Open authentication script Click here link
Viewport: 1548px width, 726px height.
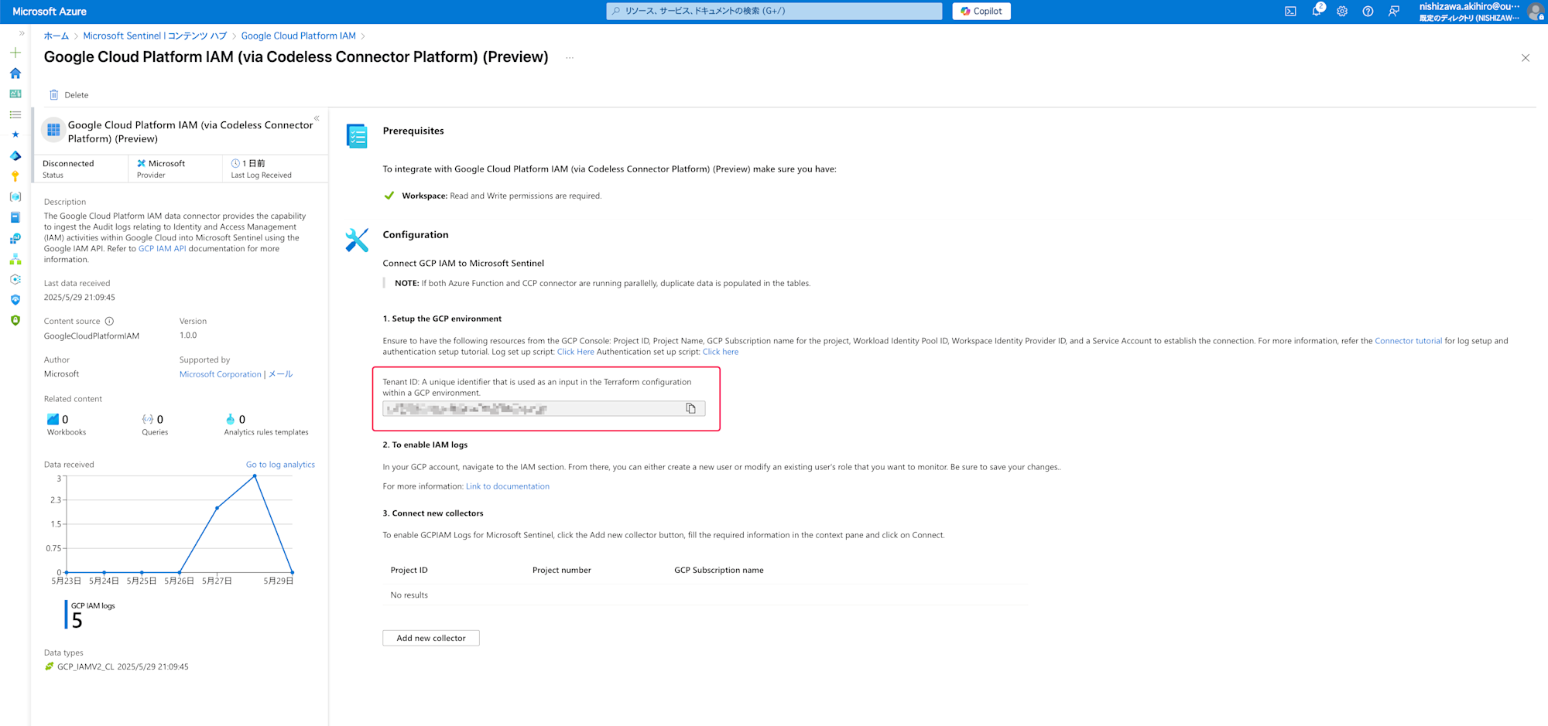(x=720, y=352)
